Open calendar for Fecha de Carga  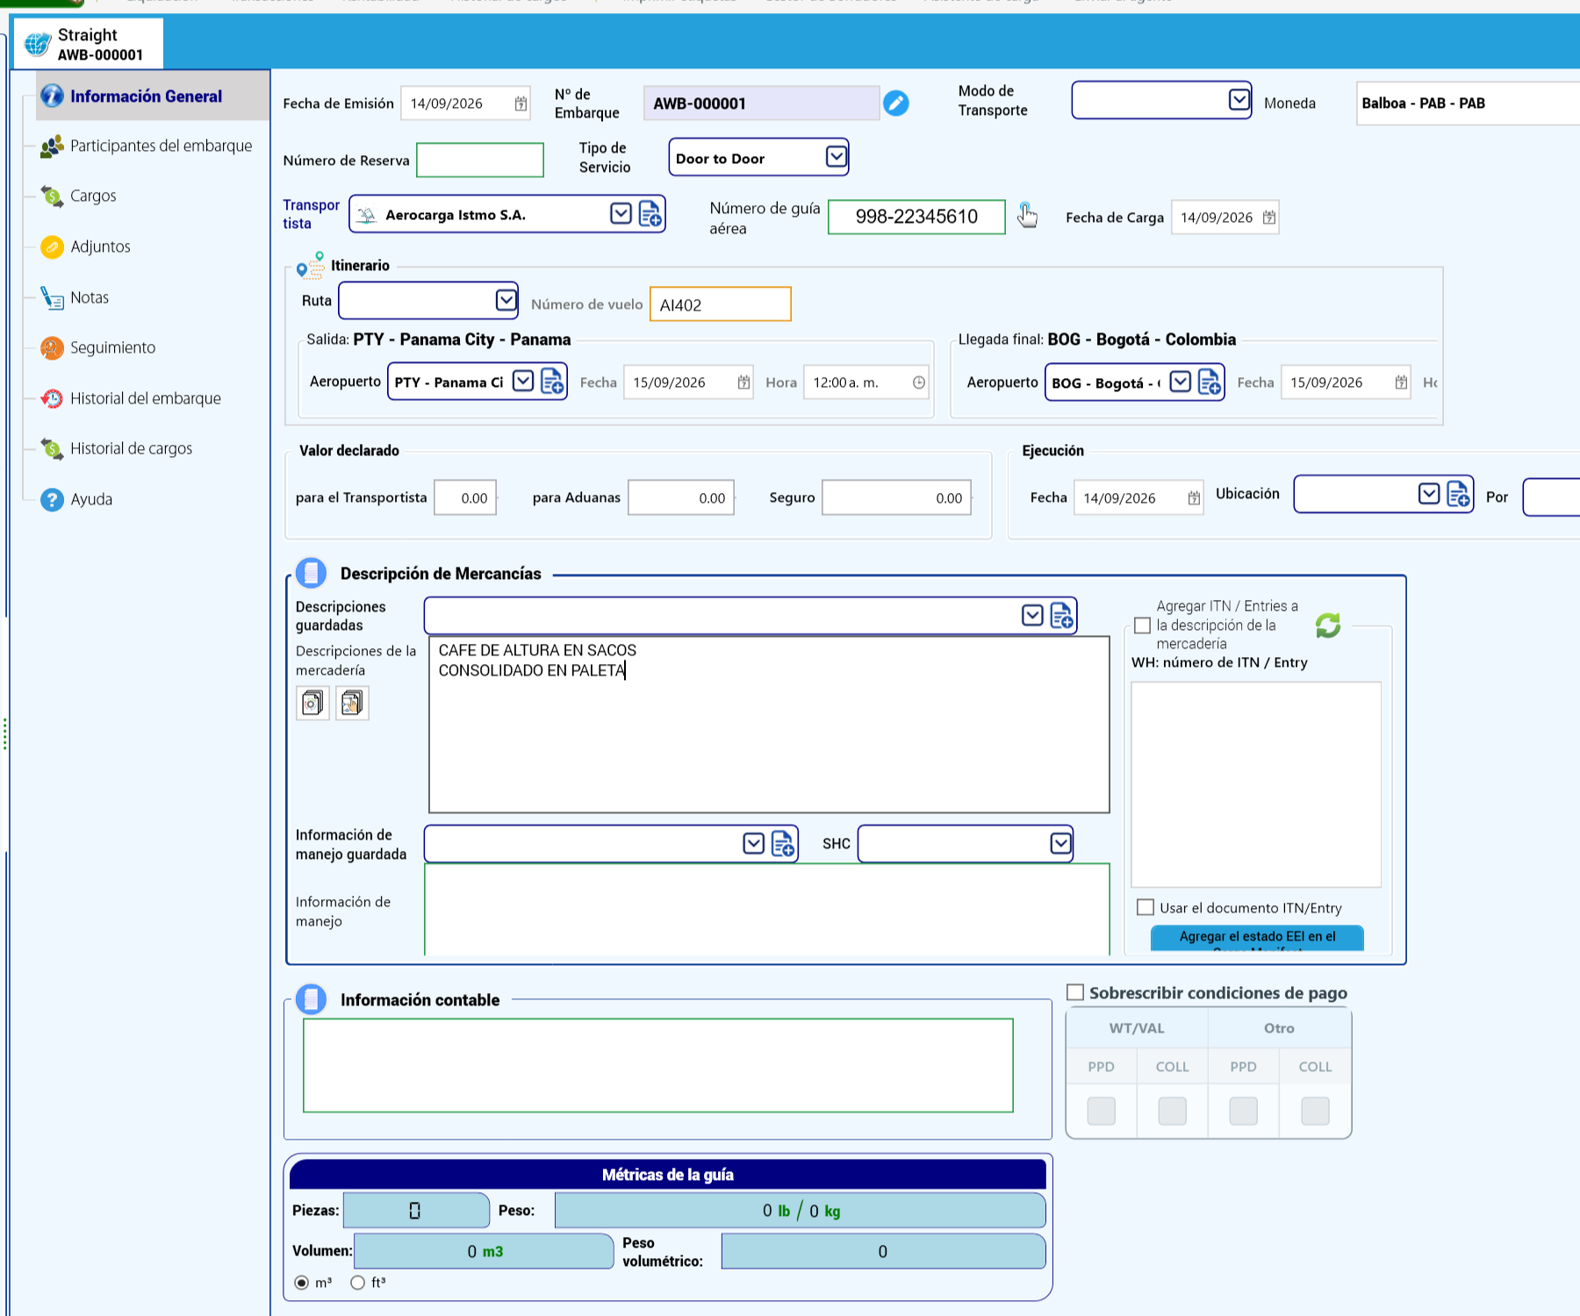coord(1268,218)
